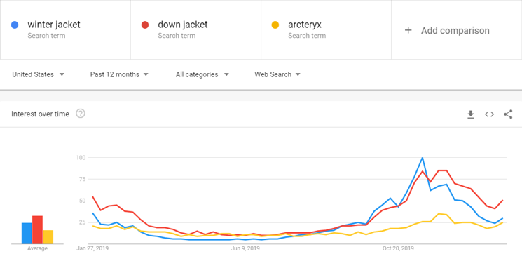This screenshot has height=261, width=522.
Task: Select the red average bar
Action: click(37, 230)
